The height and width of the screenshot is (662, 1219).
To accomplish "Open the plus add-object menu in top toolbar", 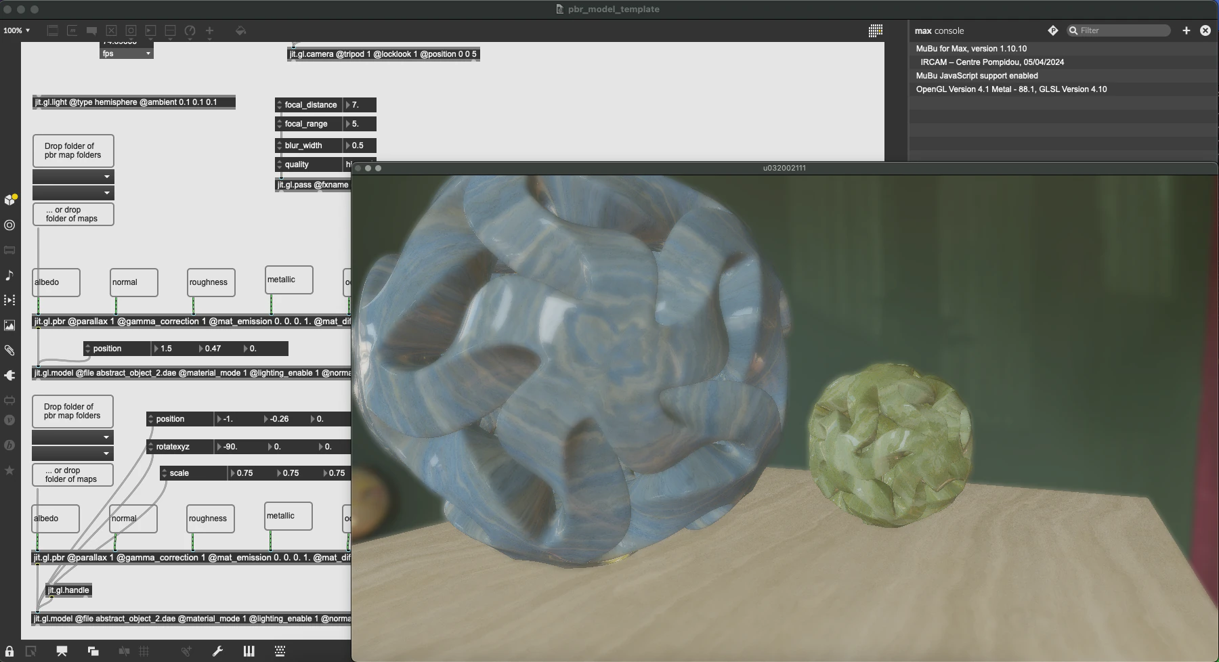I will [209, 30].
